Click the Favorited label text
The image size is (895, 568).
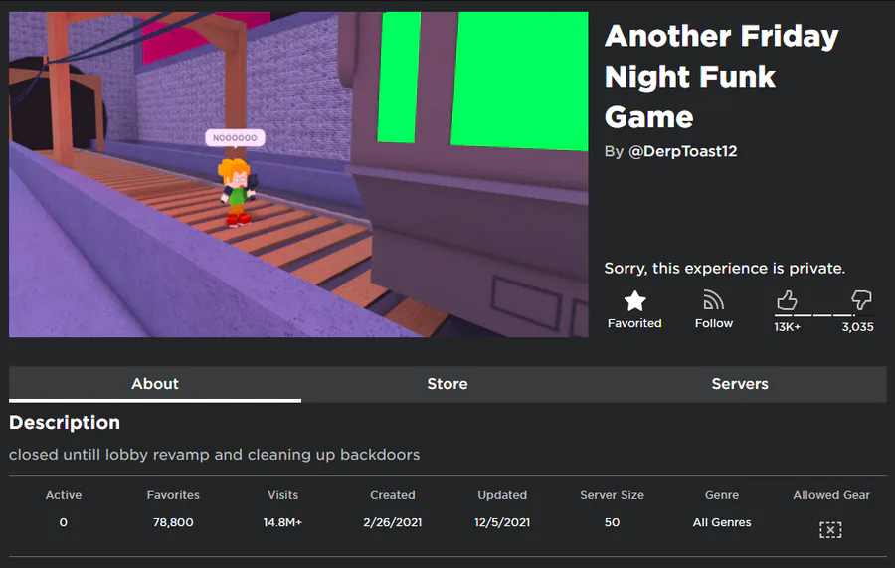(x=634, y=323)
